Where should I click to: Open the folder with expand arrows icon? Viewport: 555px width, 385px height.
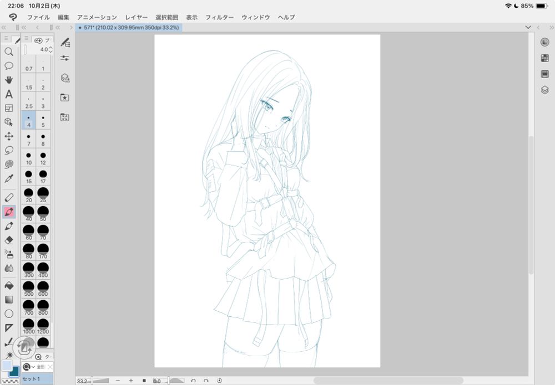pyautogui.click(x=65, y=117)
